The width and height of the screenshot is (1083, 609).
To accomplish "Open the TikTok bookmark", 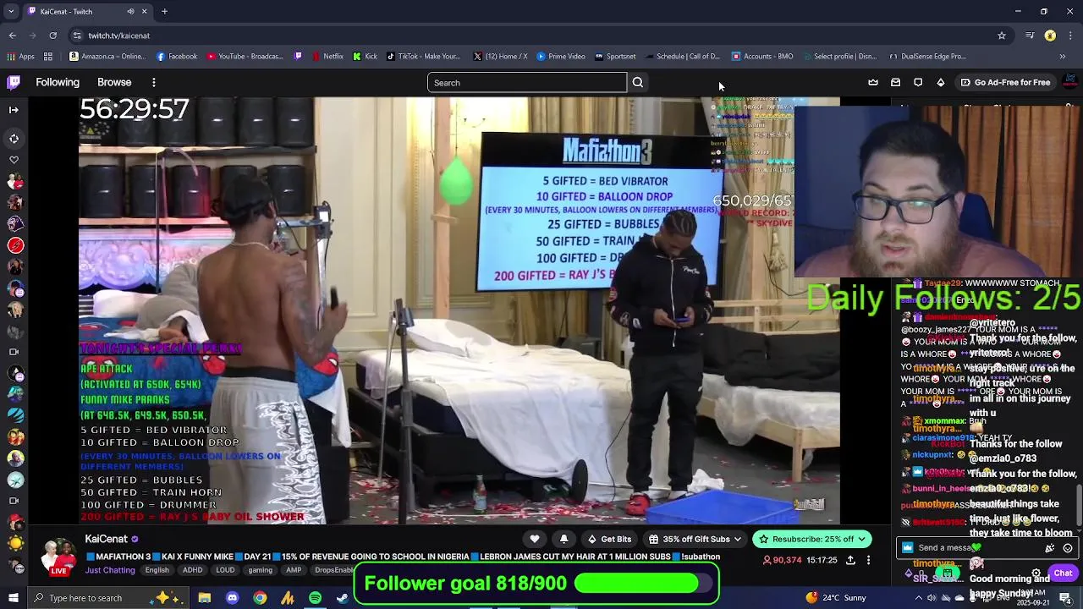I will pos(423,57).
